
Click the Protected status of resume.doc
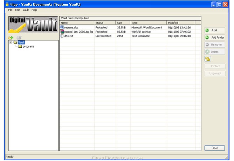[101, 27]
